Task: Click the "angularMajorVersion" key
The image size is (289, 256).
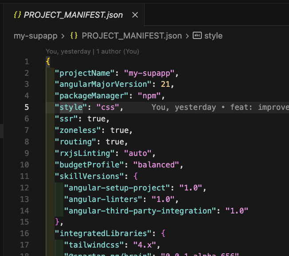Action: tap(103, 84)
